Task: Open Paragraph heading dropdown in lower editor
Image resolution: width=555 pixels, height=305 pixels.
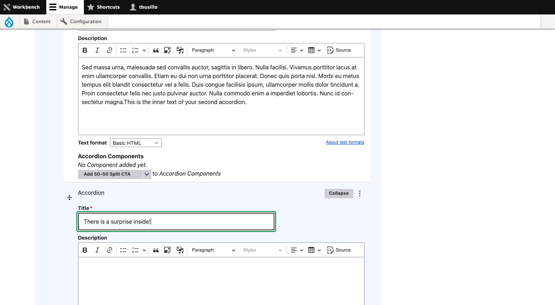Action: click(213, 250)
